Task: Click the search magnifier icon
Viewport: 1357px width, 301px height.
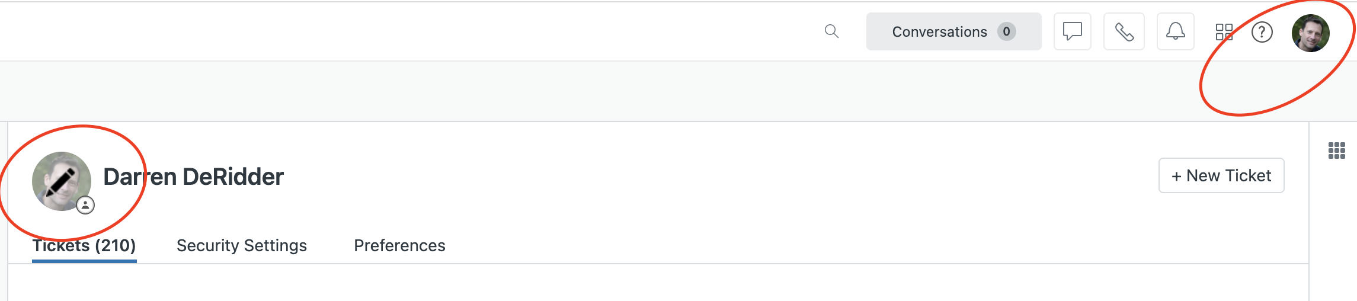Action: tap(831, 31)
